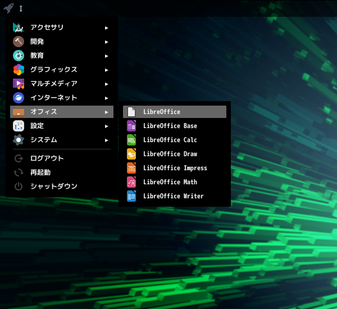Viewport: 337px width, 309px height.
Task: Click the atom icon beside 教育
Action: click(19, 56)
